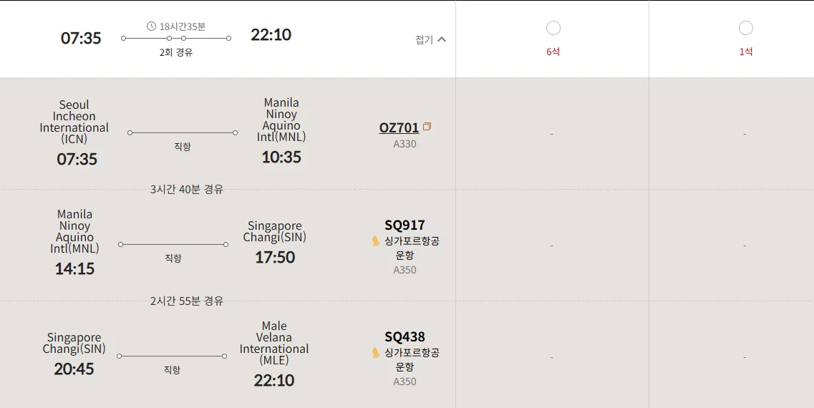The width and height of the screenshot is (814, 408).
Task: Click the 2시간 55분 경유 layover text
Action: 187,301
